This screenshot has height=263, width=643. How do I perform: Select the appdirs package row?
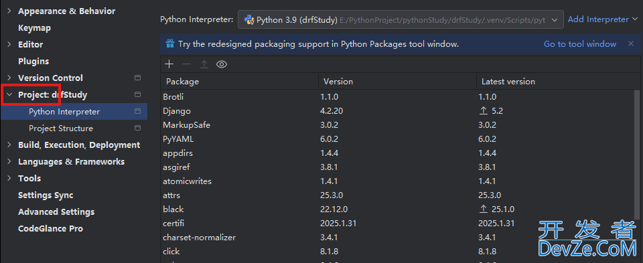(397, 153)
